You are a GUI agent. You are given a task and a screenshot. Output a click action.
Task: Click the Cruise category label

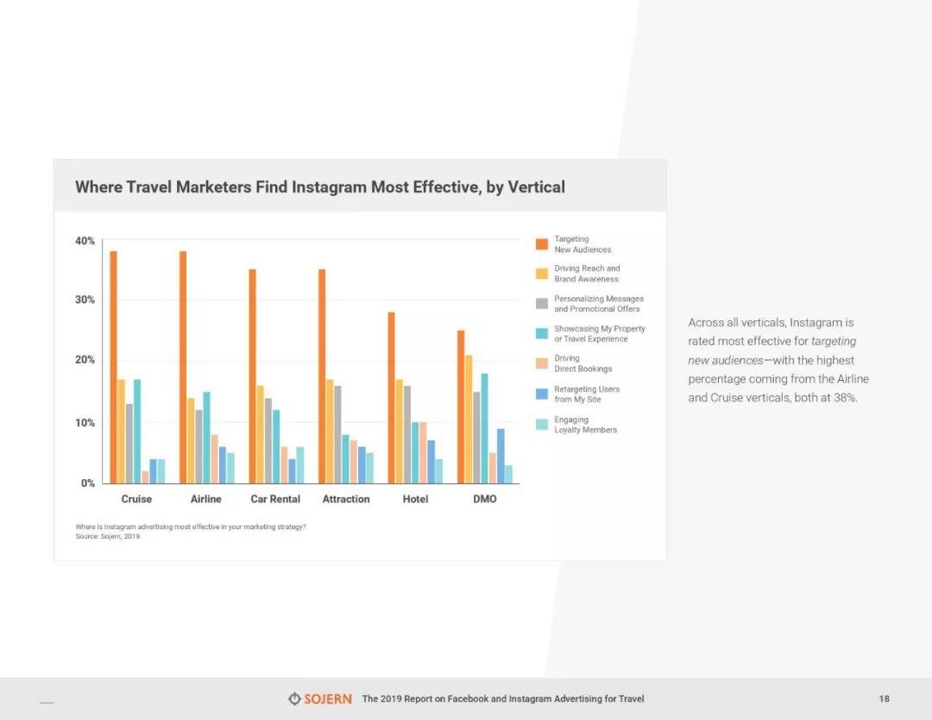tap(136, 499)
